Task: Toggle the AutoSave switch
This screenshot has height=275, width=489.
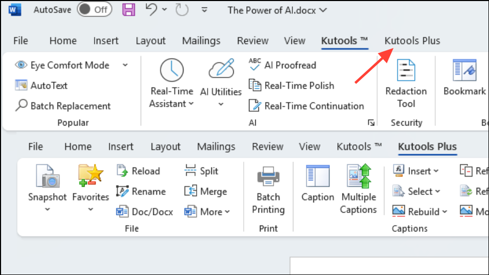Action: [94, 9]
